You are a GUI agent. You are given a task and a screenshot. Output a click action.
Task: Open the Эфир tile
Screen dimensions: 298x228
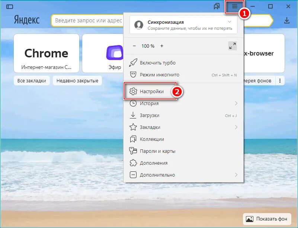point(103,53)
